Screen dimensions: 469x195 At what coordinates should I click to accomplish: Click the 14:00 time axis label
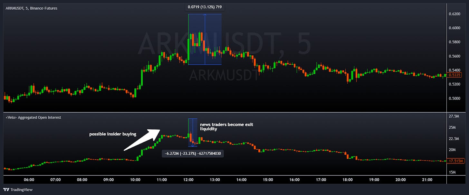click(x=241, y=180)
